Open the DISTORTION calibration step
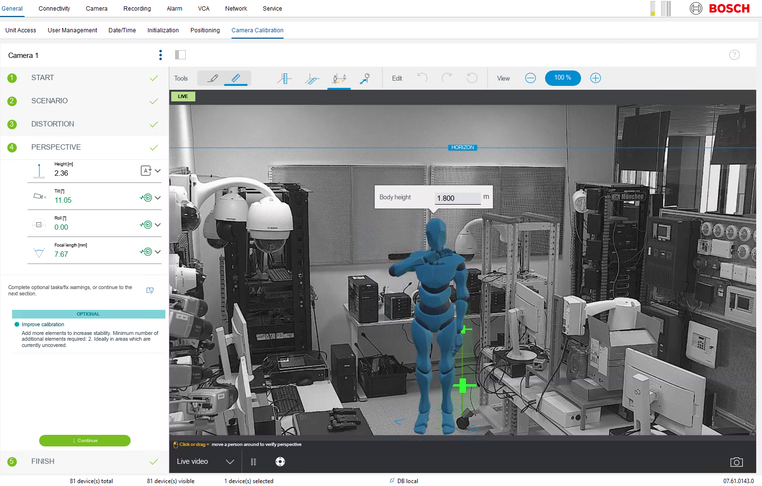Image resolution: width=762 pixels, height=486 pixels. (53, 124)
